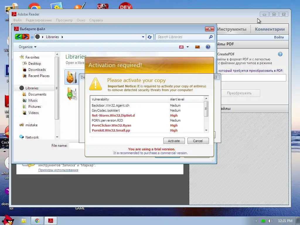Click the Libraries path segment in address bar

(52, 37)
